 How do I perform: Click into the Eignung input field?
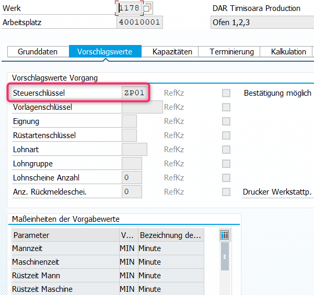coord(129,121)
